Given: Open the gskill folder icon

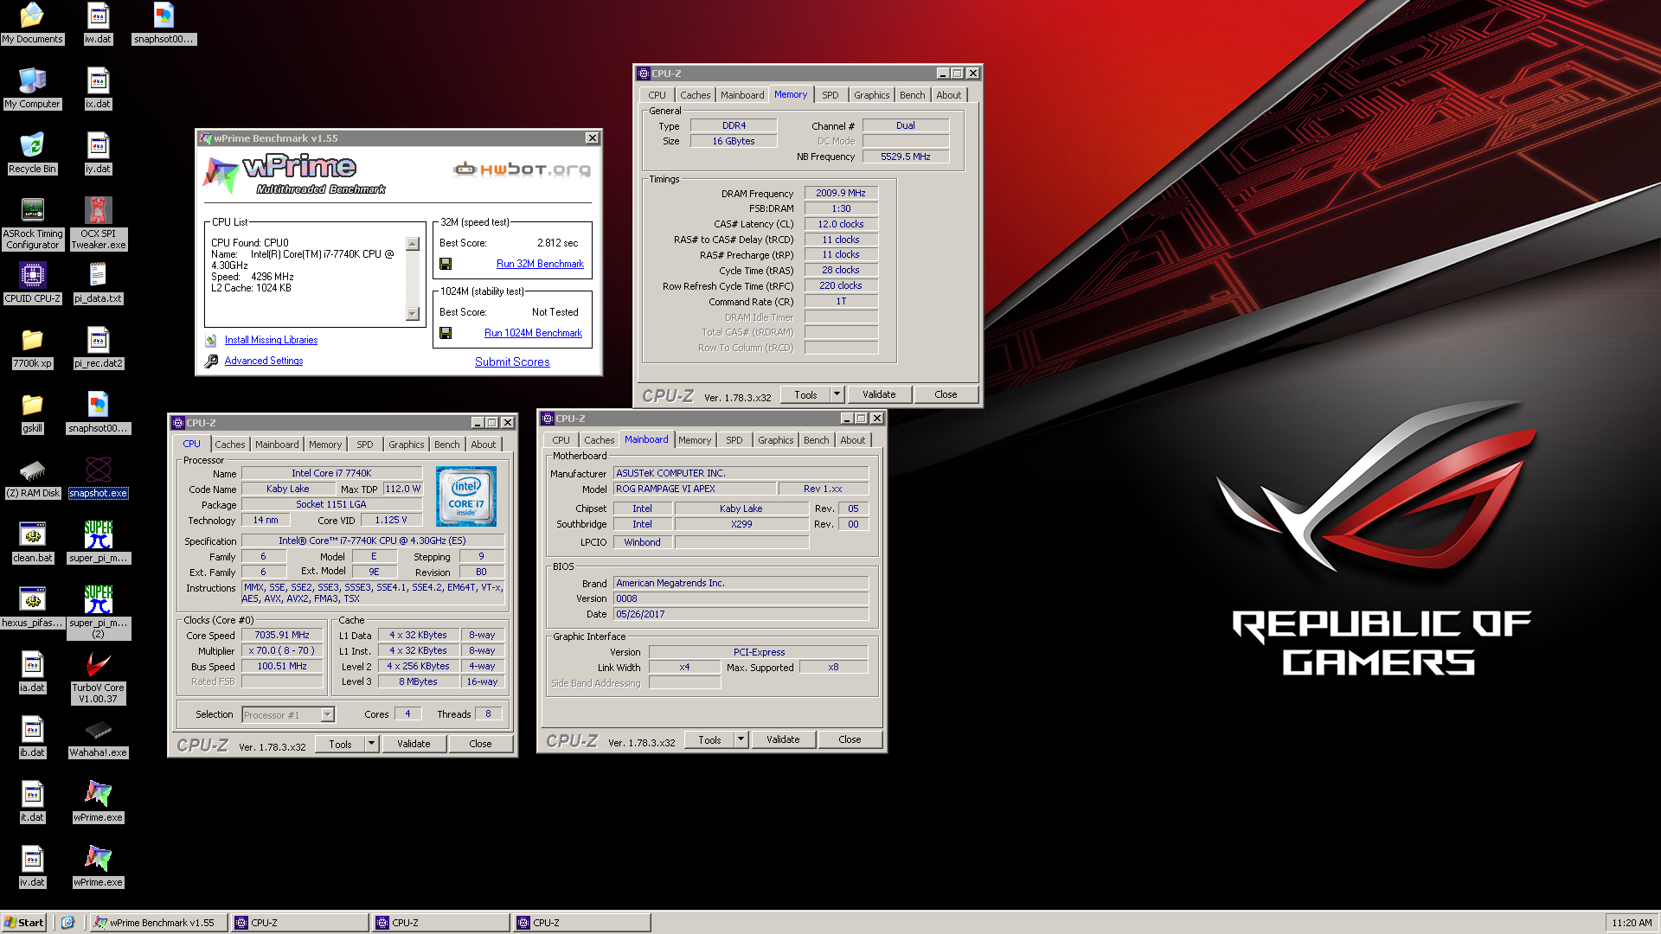Looking at the screenshot, I should tap(32, 413).
